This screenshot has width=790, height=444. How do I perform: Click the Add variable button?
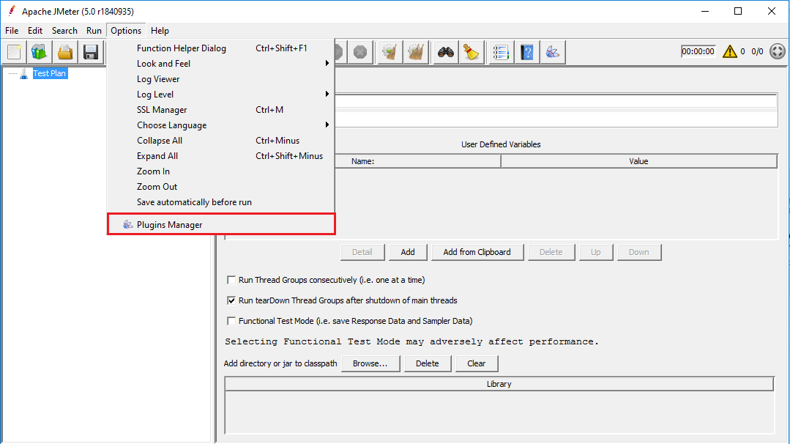tap(408, 252)
